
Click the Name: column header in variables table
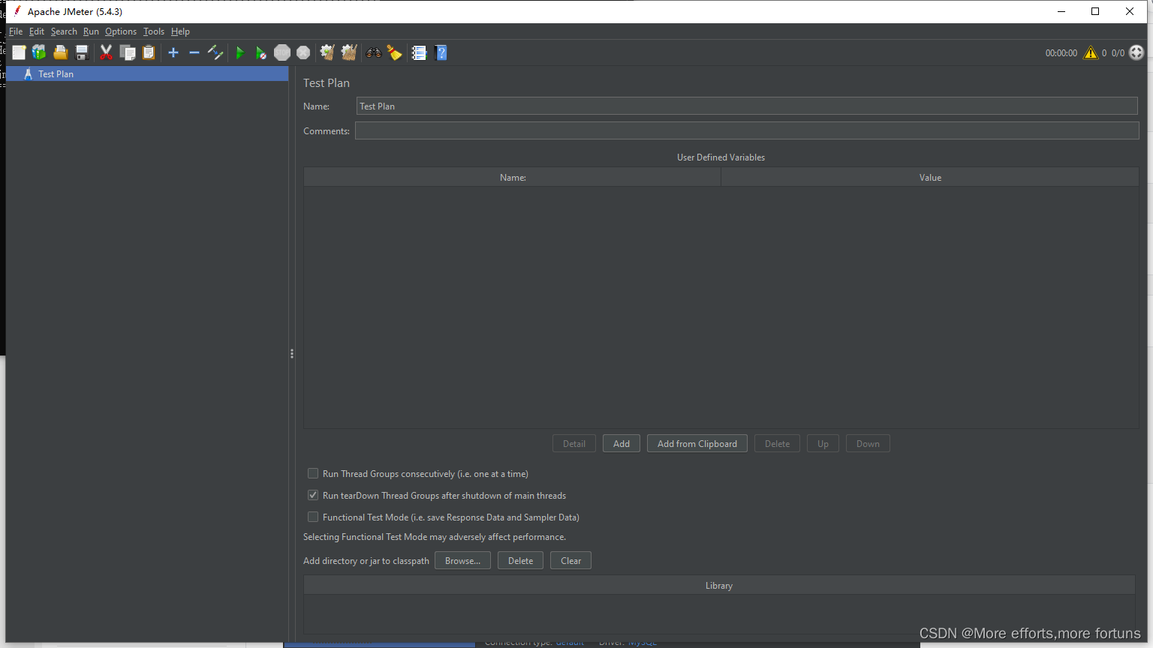513,177
